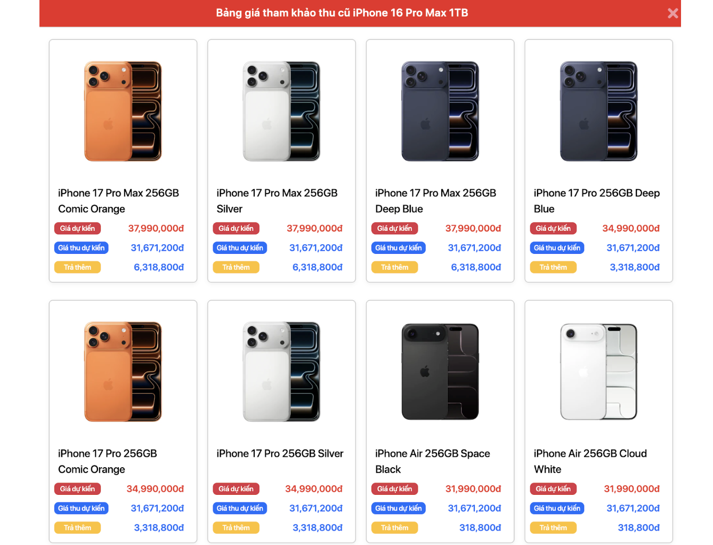The height and width of the screenshot is (545, 713).
Task: Click the iPhone Air Space Black image
Action: (x=439, y=371)
